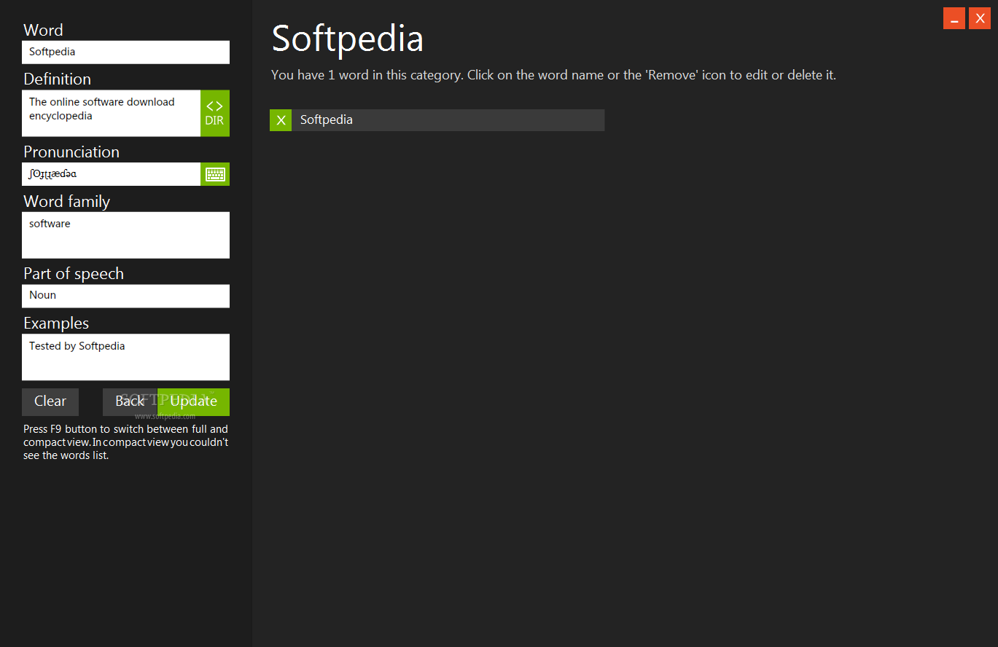Click the Update button
998x647 pixels.
click(x=194, y=401)
